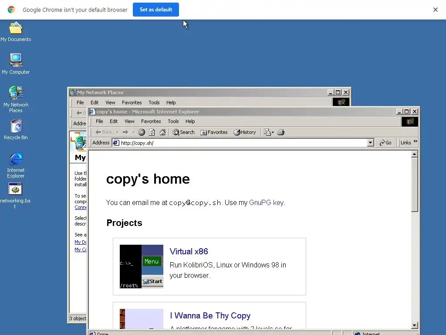This screenshot has height=335, width=446.
Task: Click the Chrome logo in the notification bar
Action: pos(11,10)
